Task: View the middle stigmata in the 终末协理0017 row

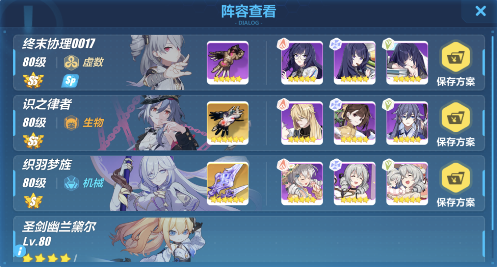Action: pyautogui.click(x=354, y=63)
